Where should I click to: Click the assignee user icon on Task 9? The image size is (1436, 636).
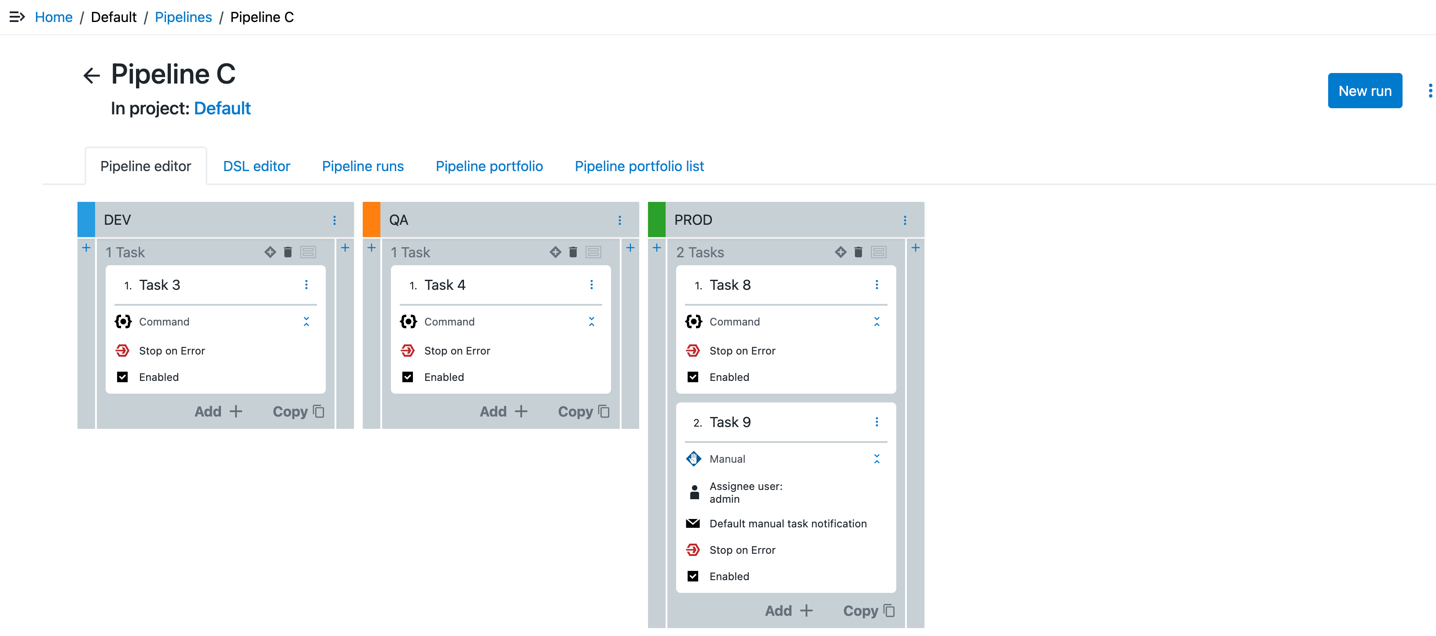coord(694,492)
